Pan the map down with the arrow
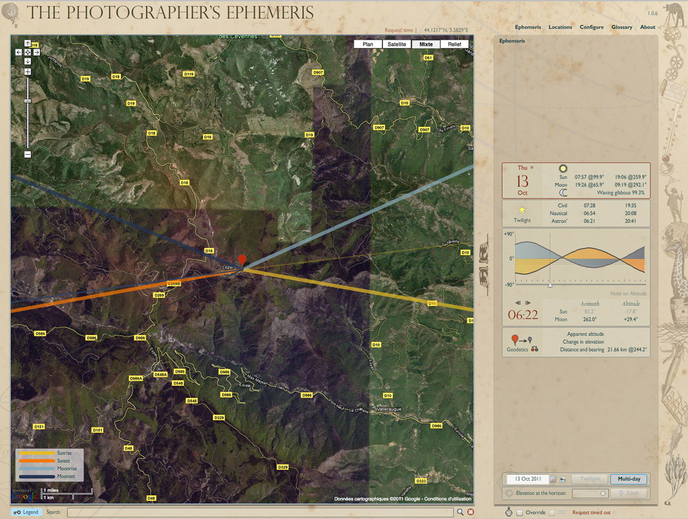This screenshot has width=688, height=519. click(28, 61)
